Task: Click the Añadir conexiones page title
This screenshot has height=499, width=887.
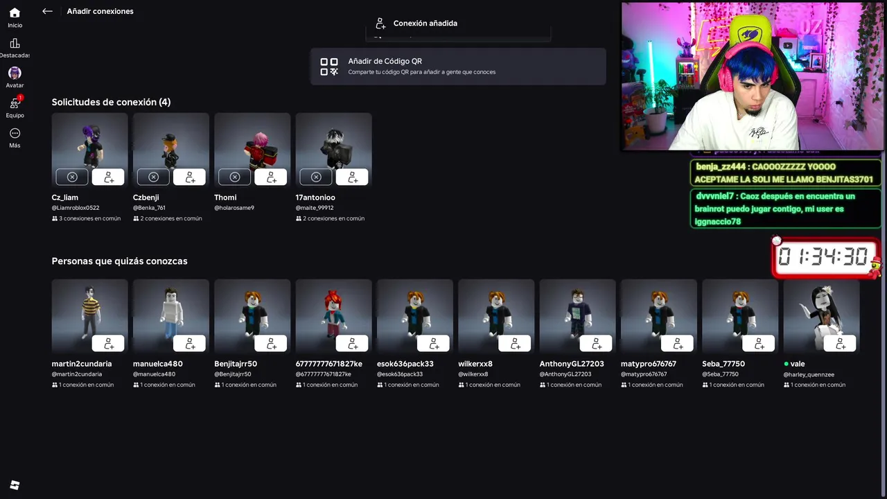Action: point(100,11)
